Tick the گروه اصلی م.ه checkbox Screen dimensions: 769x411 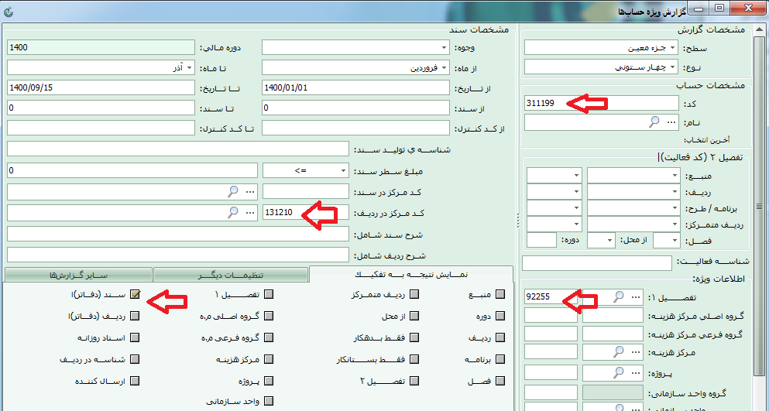tap(268, 316)
